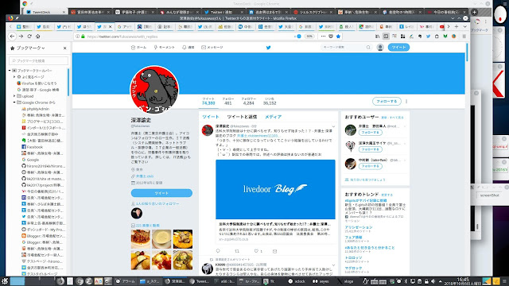Collapse the Google Chrome bookmark folder

14,102
